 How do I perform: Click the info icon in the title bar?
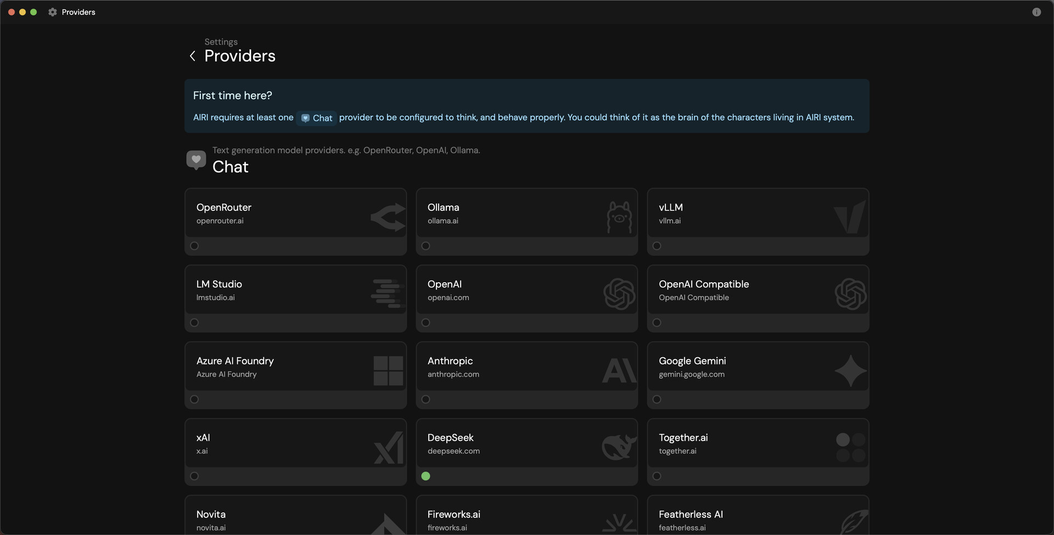tap(1036, 12)
